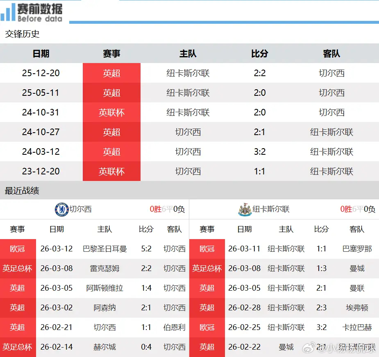The image size is (379, 357).
Task: Collapse the 比分 column header
Action: (x=259, y=53)
